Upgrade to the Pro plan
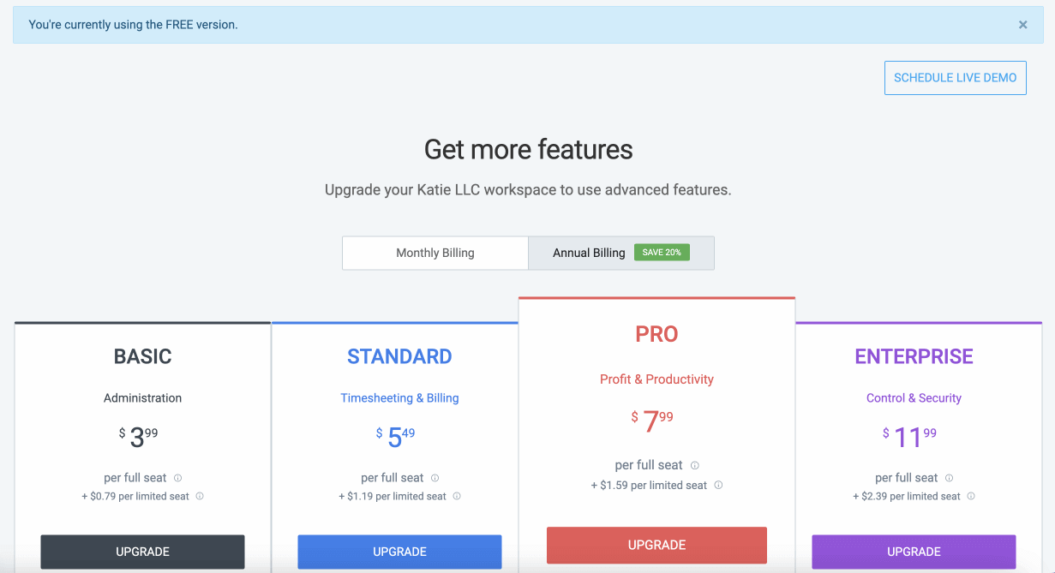The image size is (1055, 573). 656,545
